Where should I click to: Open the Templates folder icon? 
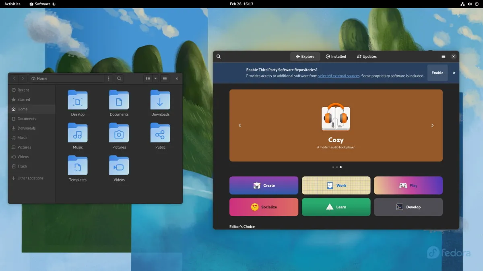click(78, 165)
